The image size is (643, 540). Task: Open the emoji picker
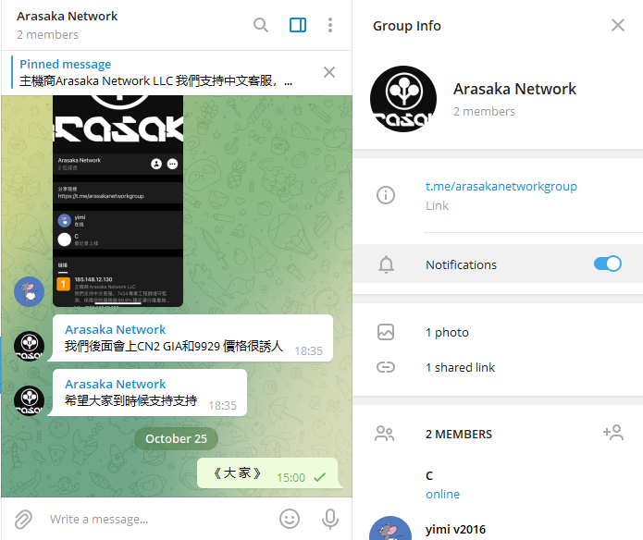[x=290, y=519]
